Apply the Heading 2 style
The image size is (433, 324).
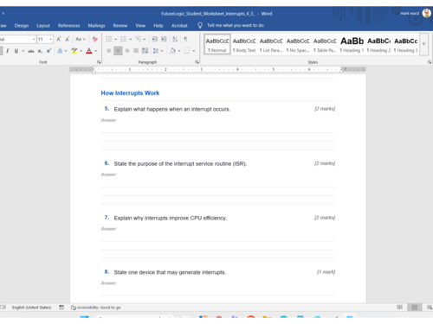378,44
